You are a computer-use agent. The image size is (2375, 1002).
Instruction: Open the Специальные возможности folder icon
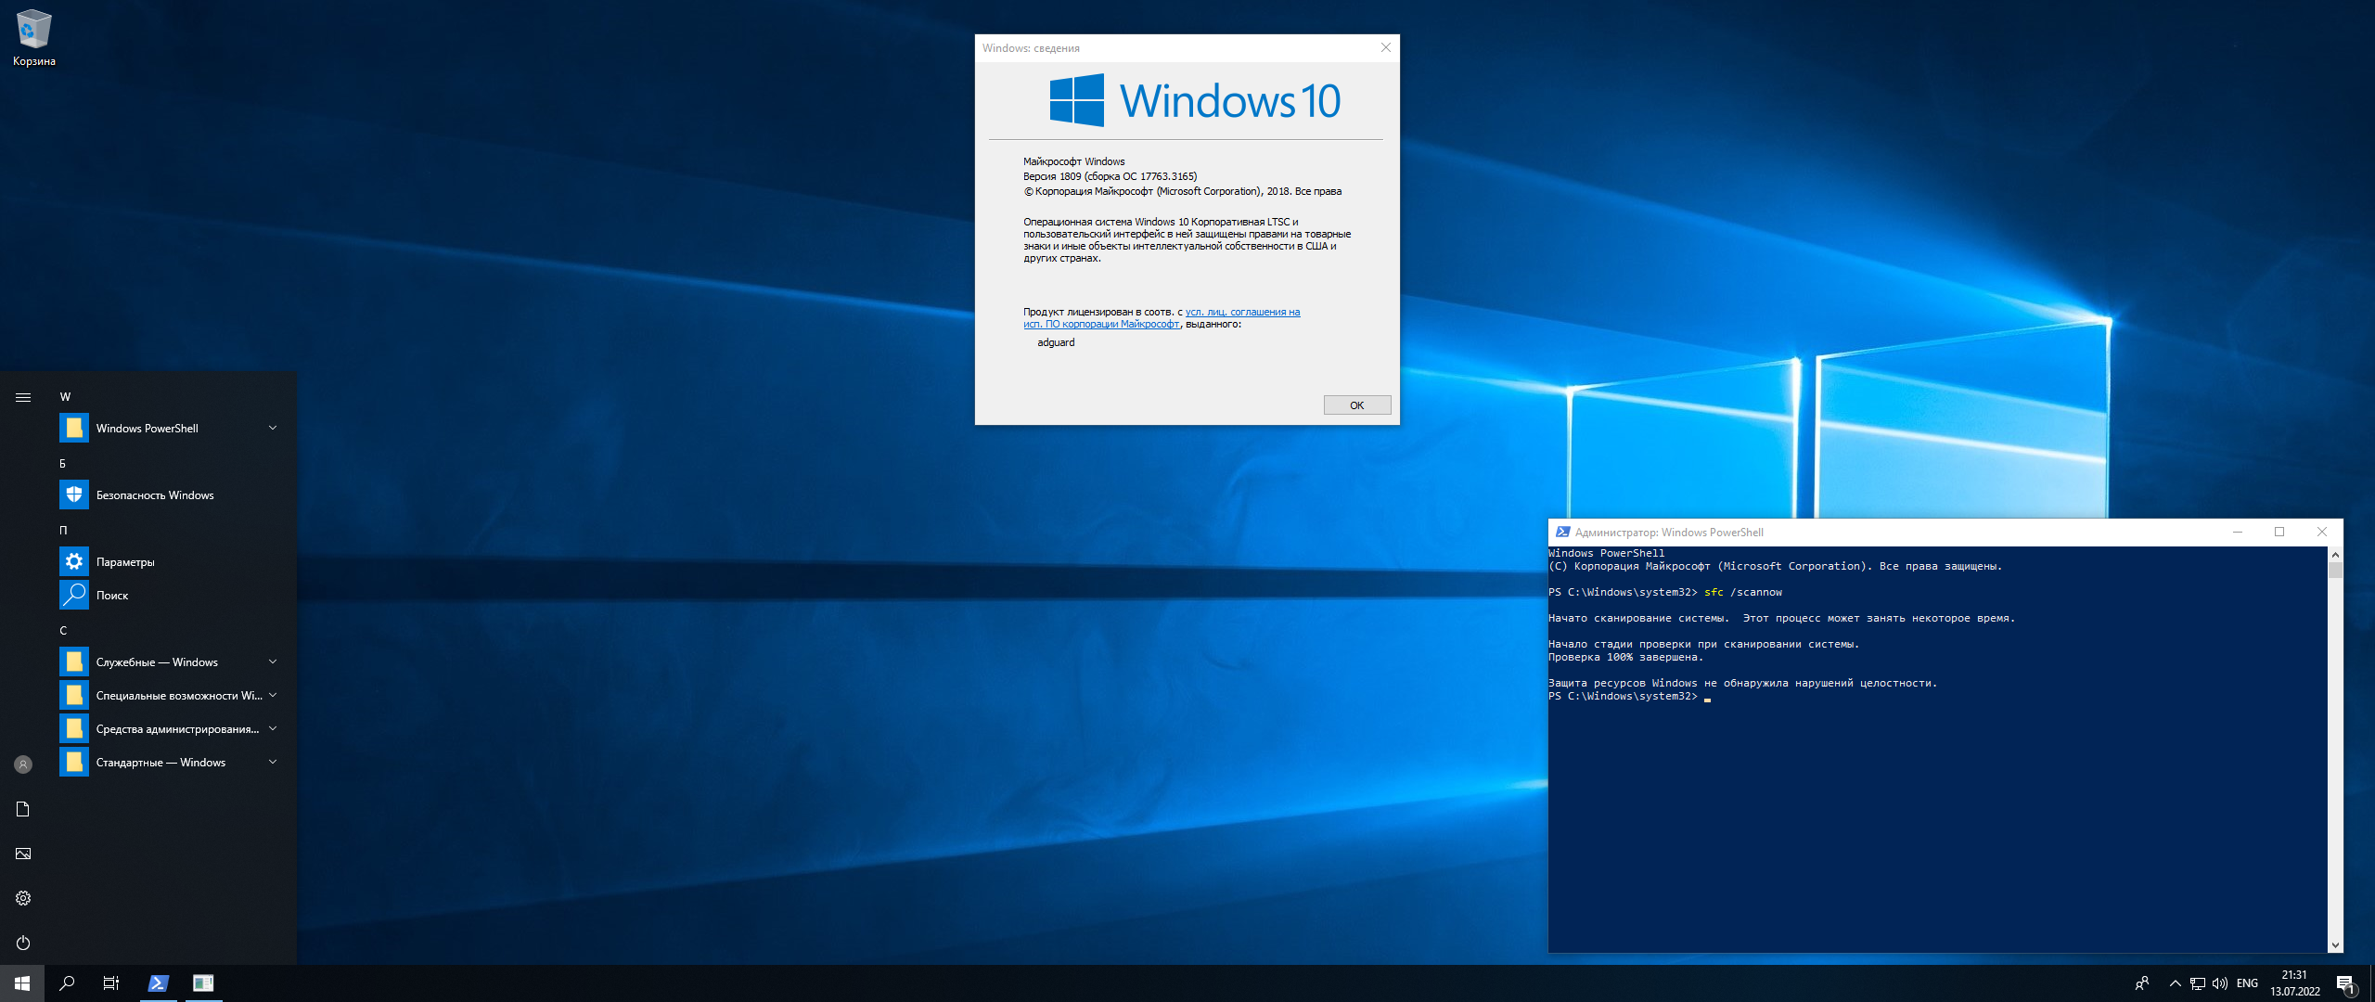[x=74, y=695]
